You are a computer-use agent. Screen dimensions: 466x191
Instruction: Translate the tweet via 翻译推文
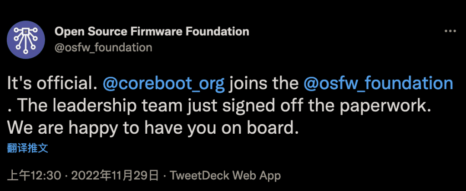(27, 148)
